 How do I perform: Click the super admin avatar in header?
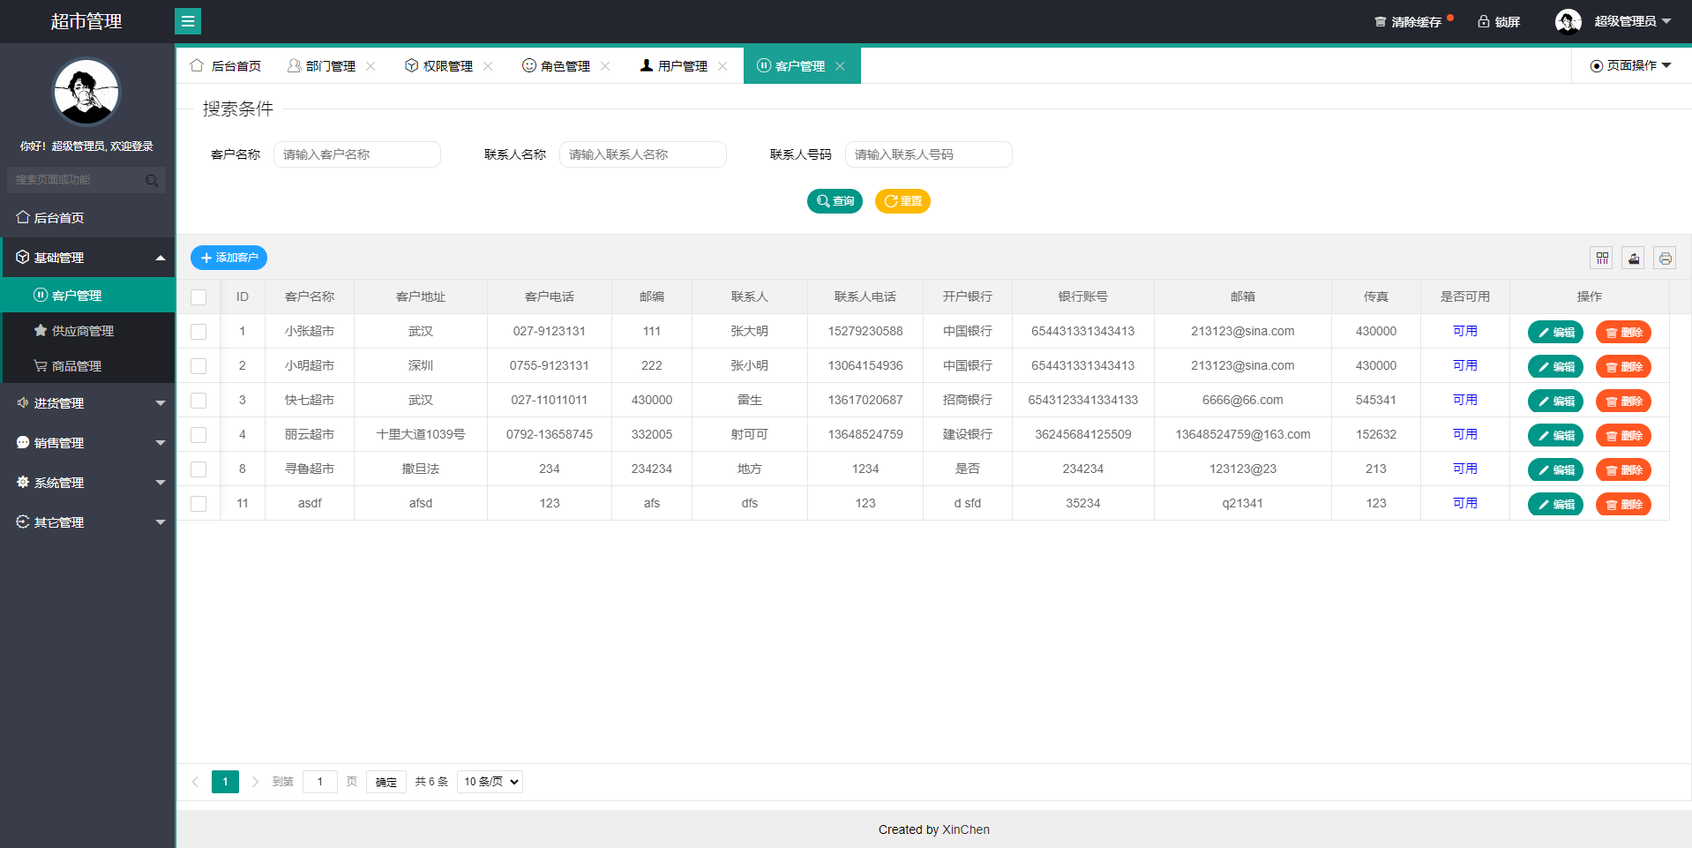coord(1568,21)
